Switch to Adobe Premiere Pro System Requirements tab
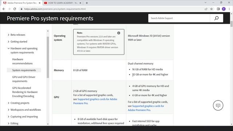The image size is (233, 131). coord(22,3)
